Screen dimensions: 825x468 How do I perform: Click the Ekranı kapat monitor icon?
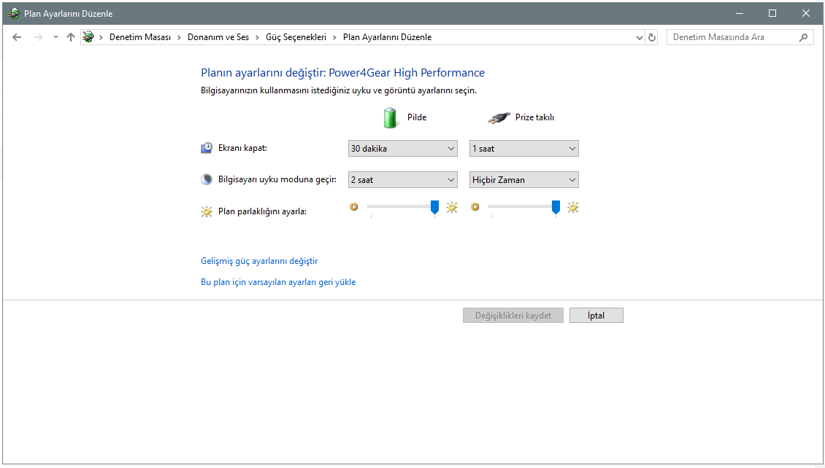coord(207,148)
